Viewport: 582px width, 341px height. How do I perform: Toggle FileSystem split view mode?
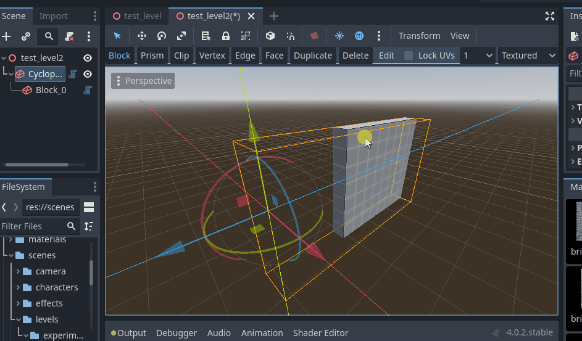[89, 207]
